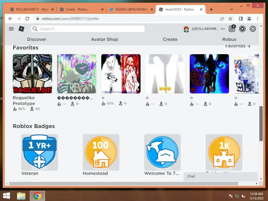268x201 pixels.
Task: Open the Discover nav item
Action: (37, 39)
